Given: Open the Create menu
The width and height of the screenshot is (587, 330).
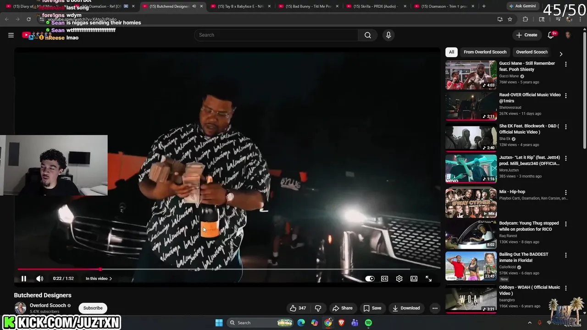Looking at the screenshot, I should 526,35.
